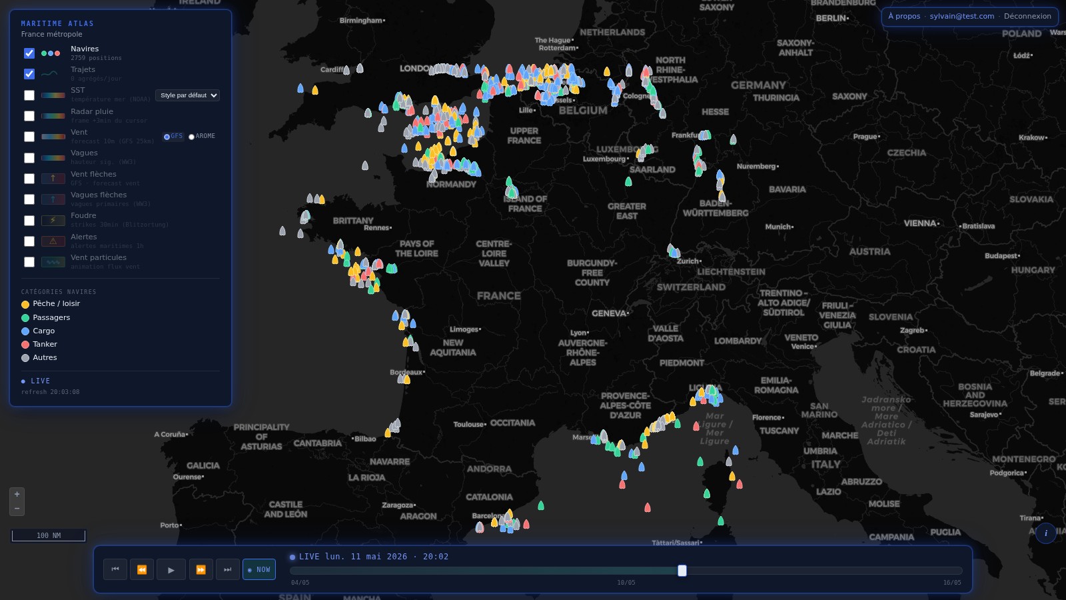This screenshot has height=600, width=1066.
Task: Click the Cargo blue dot
Action: tap(25, 331)
